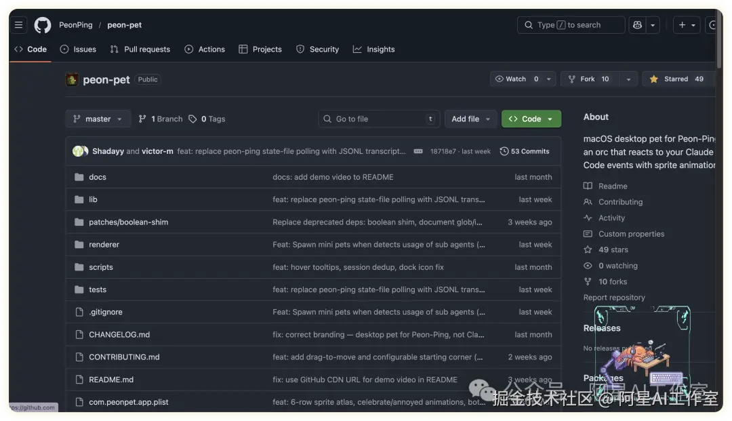Click the file icon beside .gitignore
The image size is (732, 421).
(79, 312)
